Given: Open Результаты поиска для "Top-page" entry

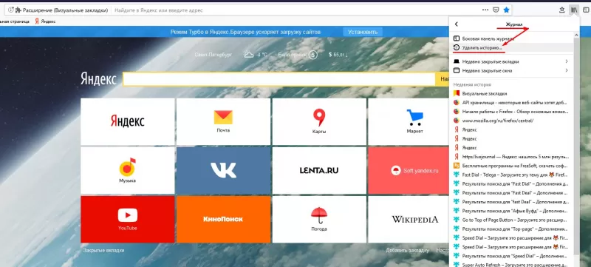Looking at the screenshot, I should point(511,229).
